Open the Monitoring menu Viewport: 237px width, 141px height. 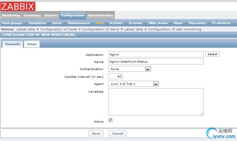tap(11, 15)
